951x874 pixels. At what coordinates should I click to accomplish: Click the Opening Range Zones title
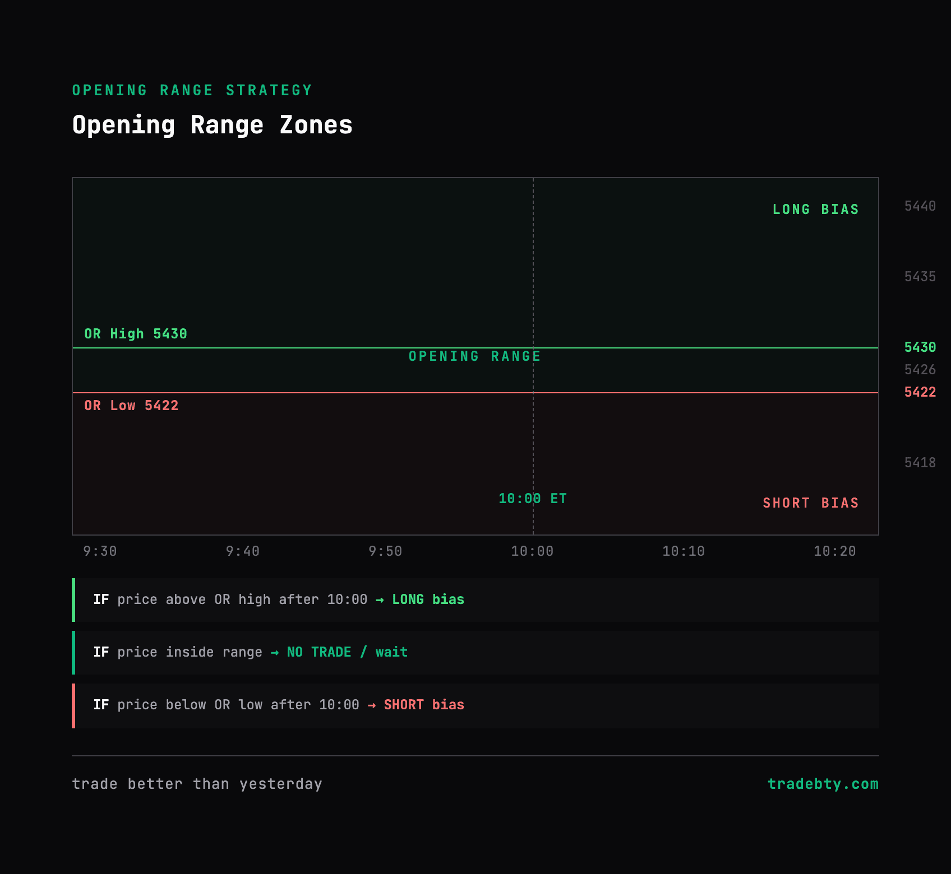point(212,124)
